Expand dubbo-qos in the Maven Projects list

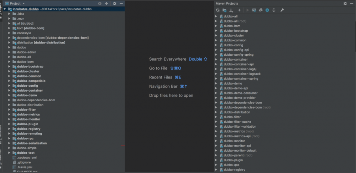[216, 165]
